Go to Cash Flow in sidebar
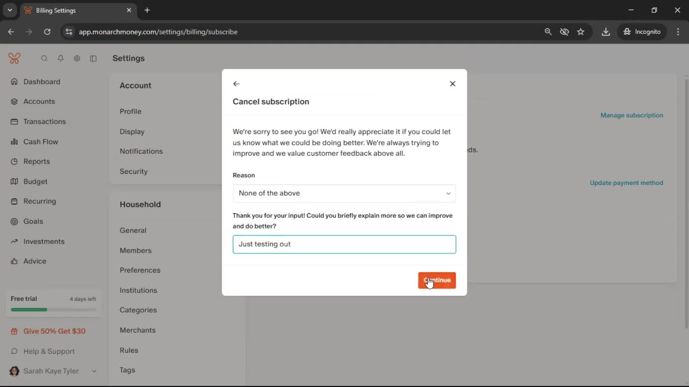Image resolution: width=689 pixels, height=387 pixels. (41, 142)
